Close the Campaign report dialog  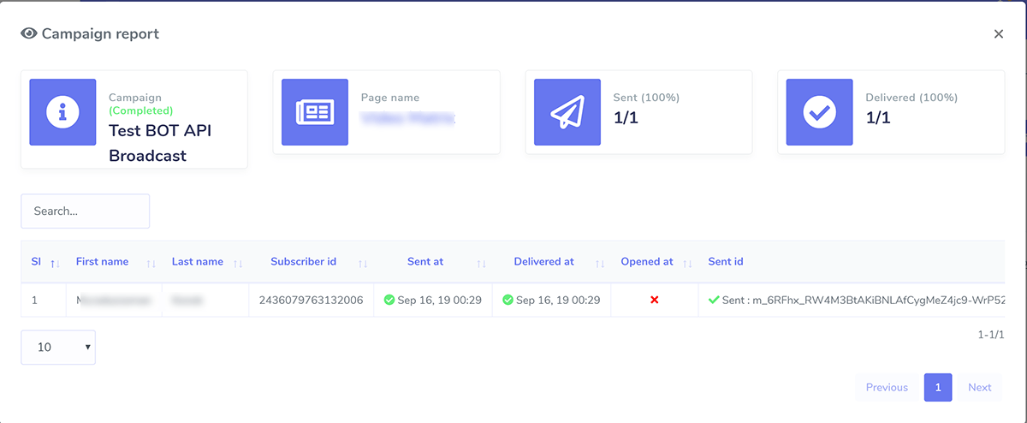coord(998,34)
